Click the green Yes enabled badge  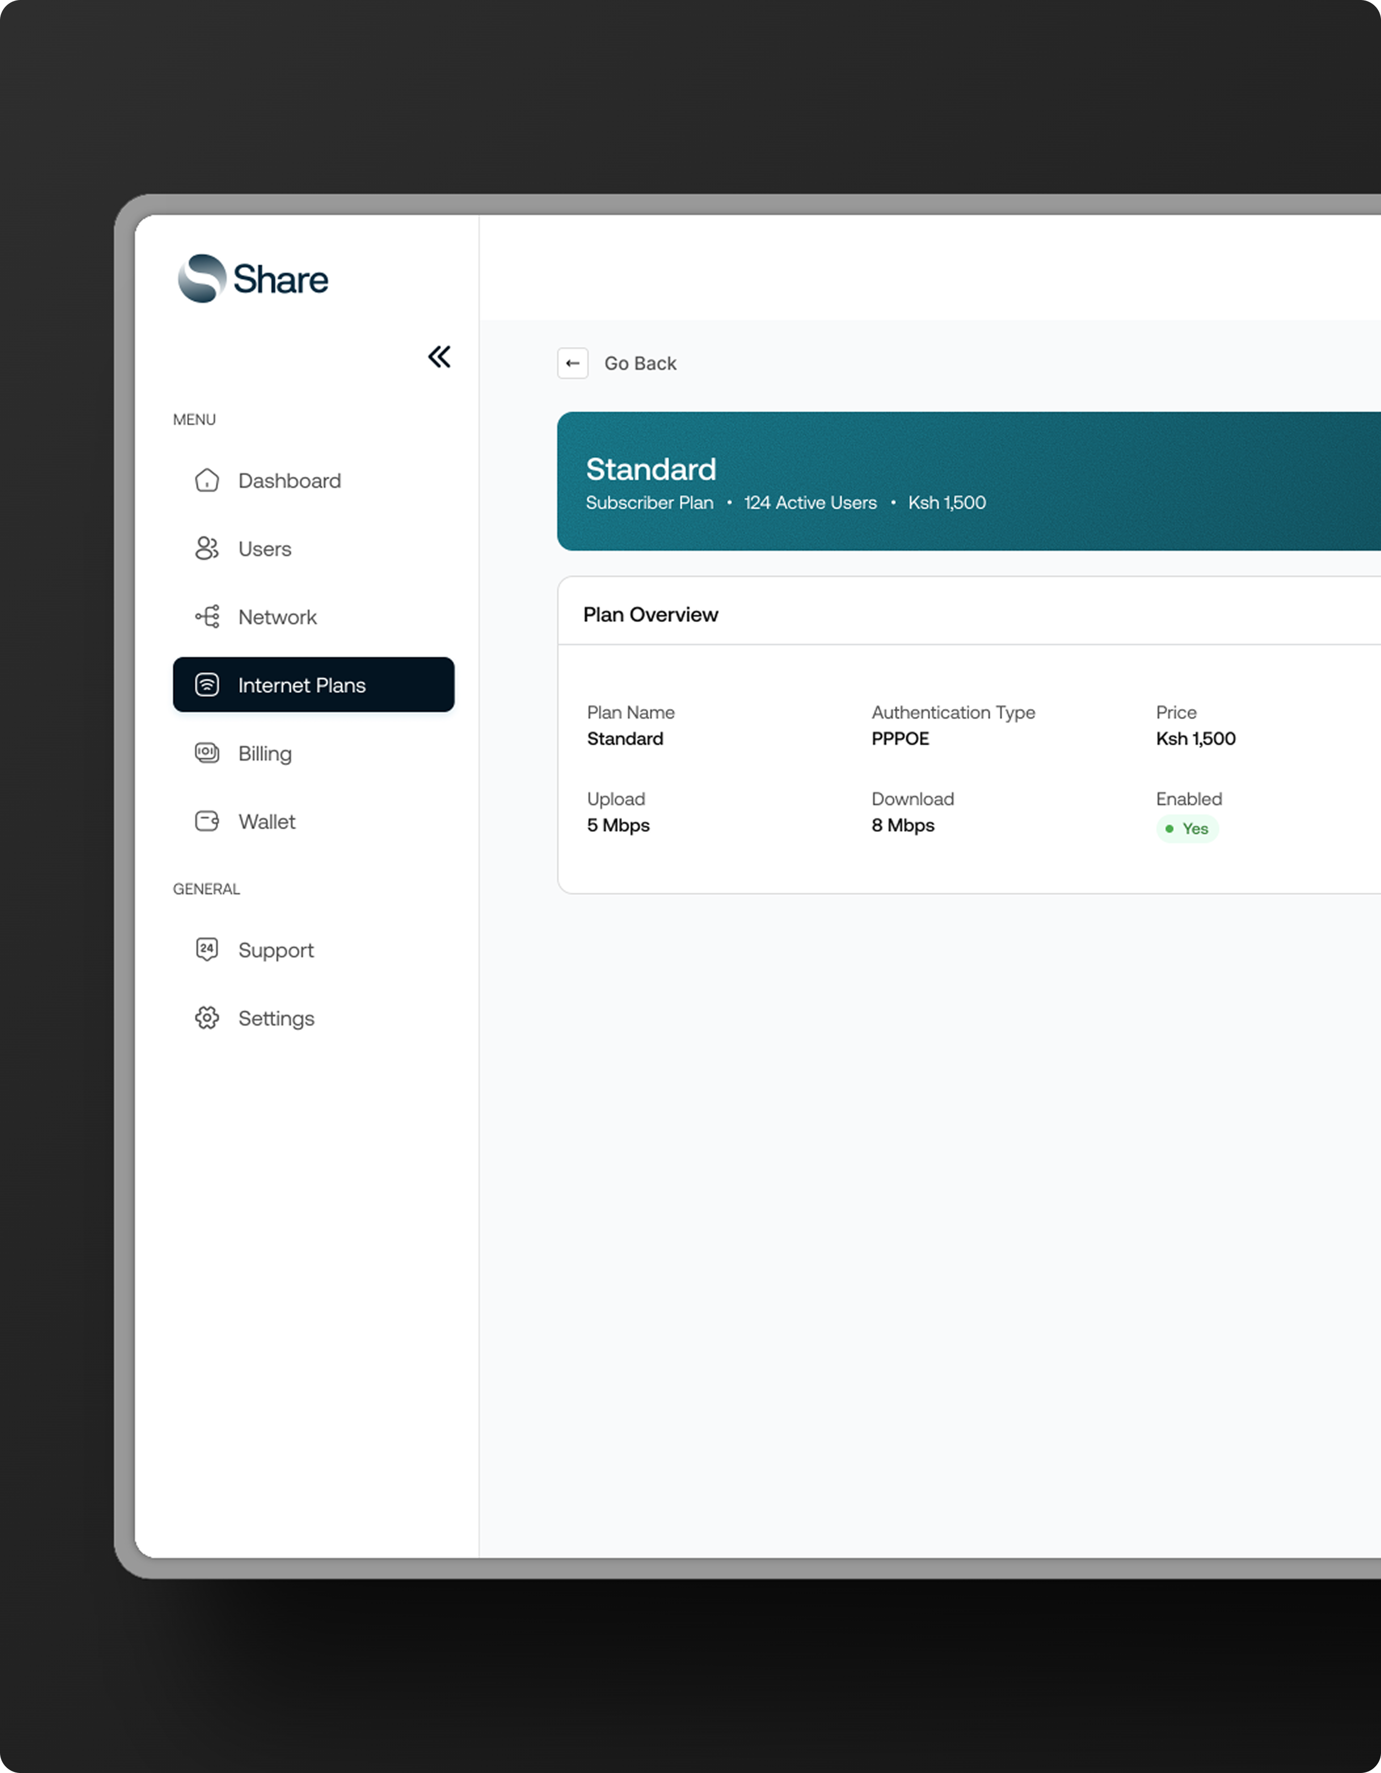[1187, 829]
